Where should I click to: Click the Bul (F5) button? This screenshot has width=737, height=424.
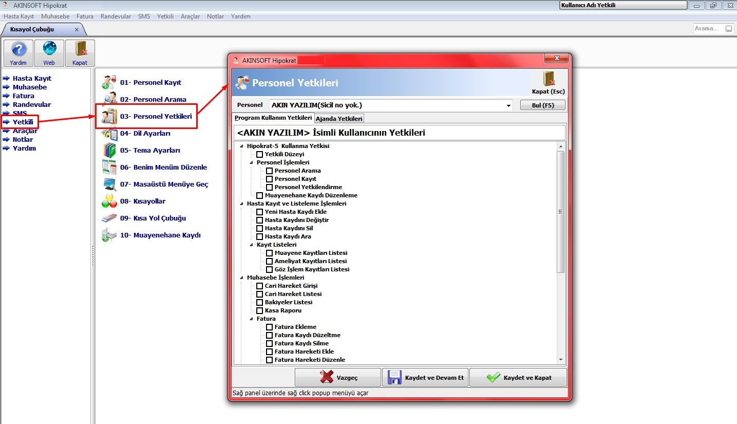543,105
